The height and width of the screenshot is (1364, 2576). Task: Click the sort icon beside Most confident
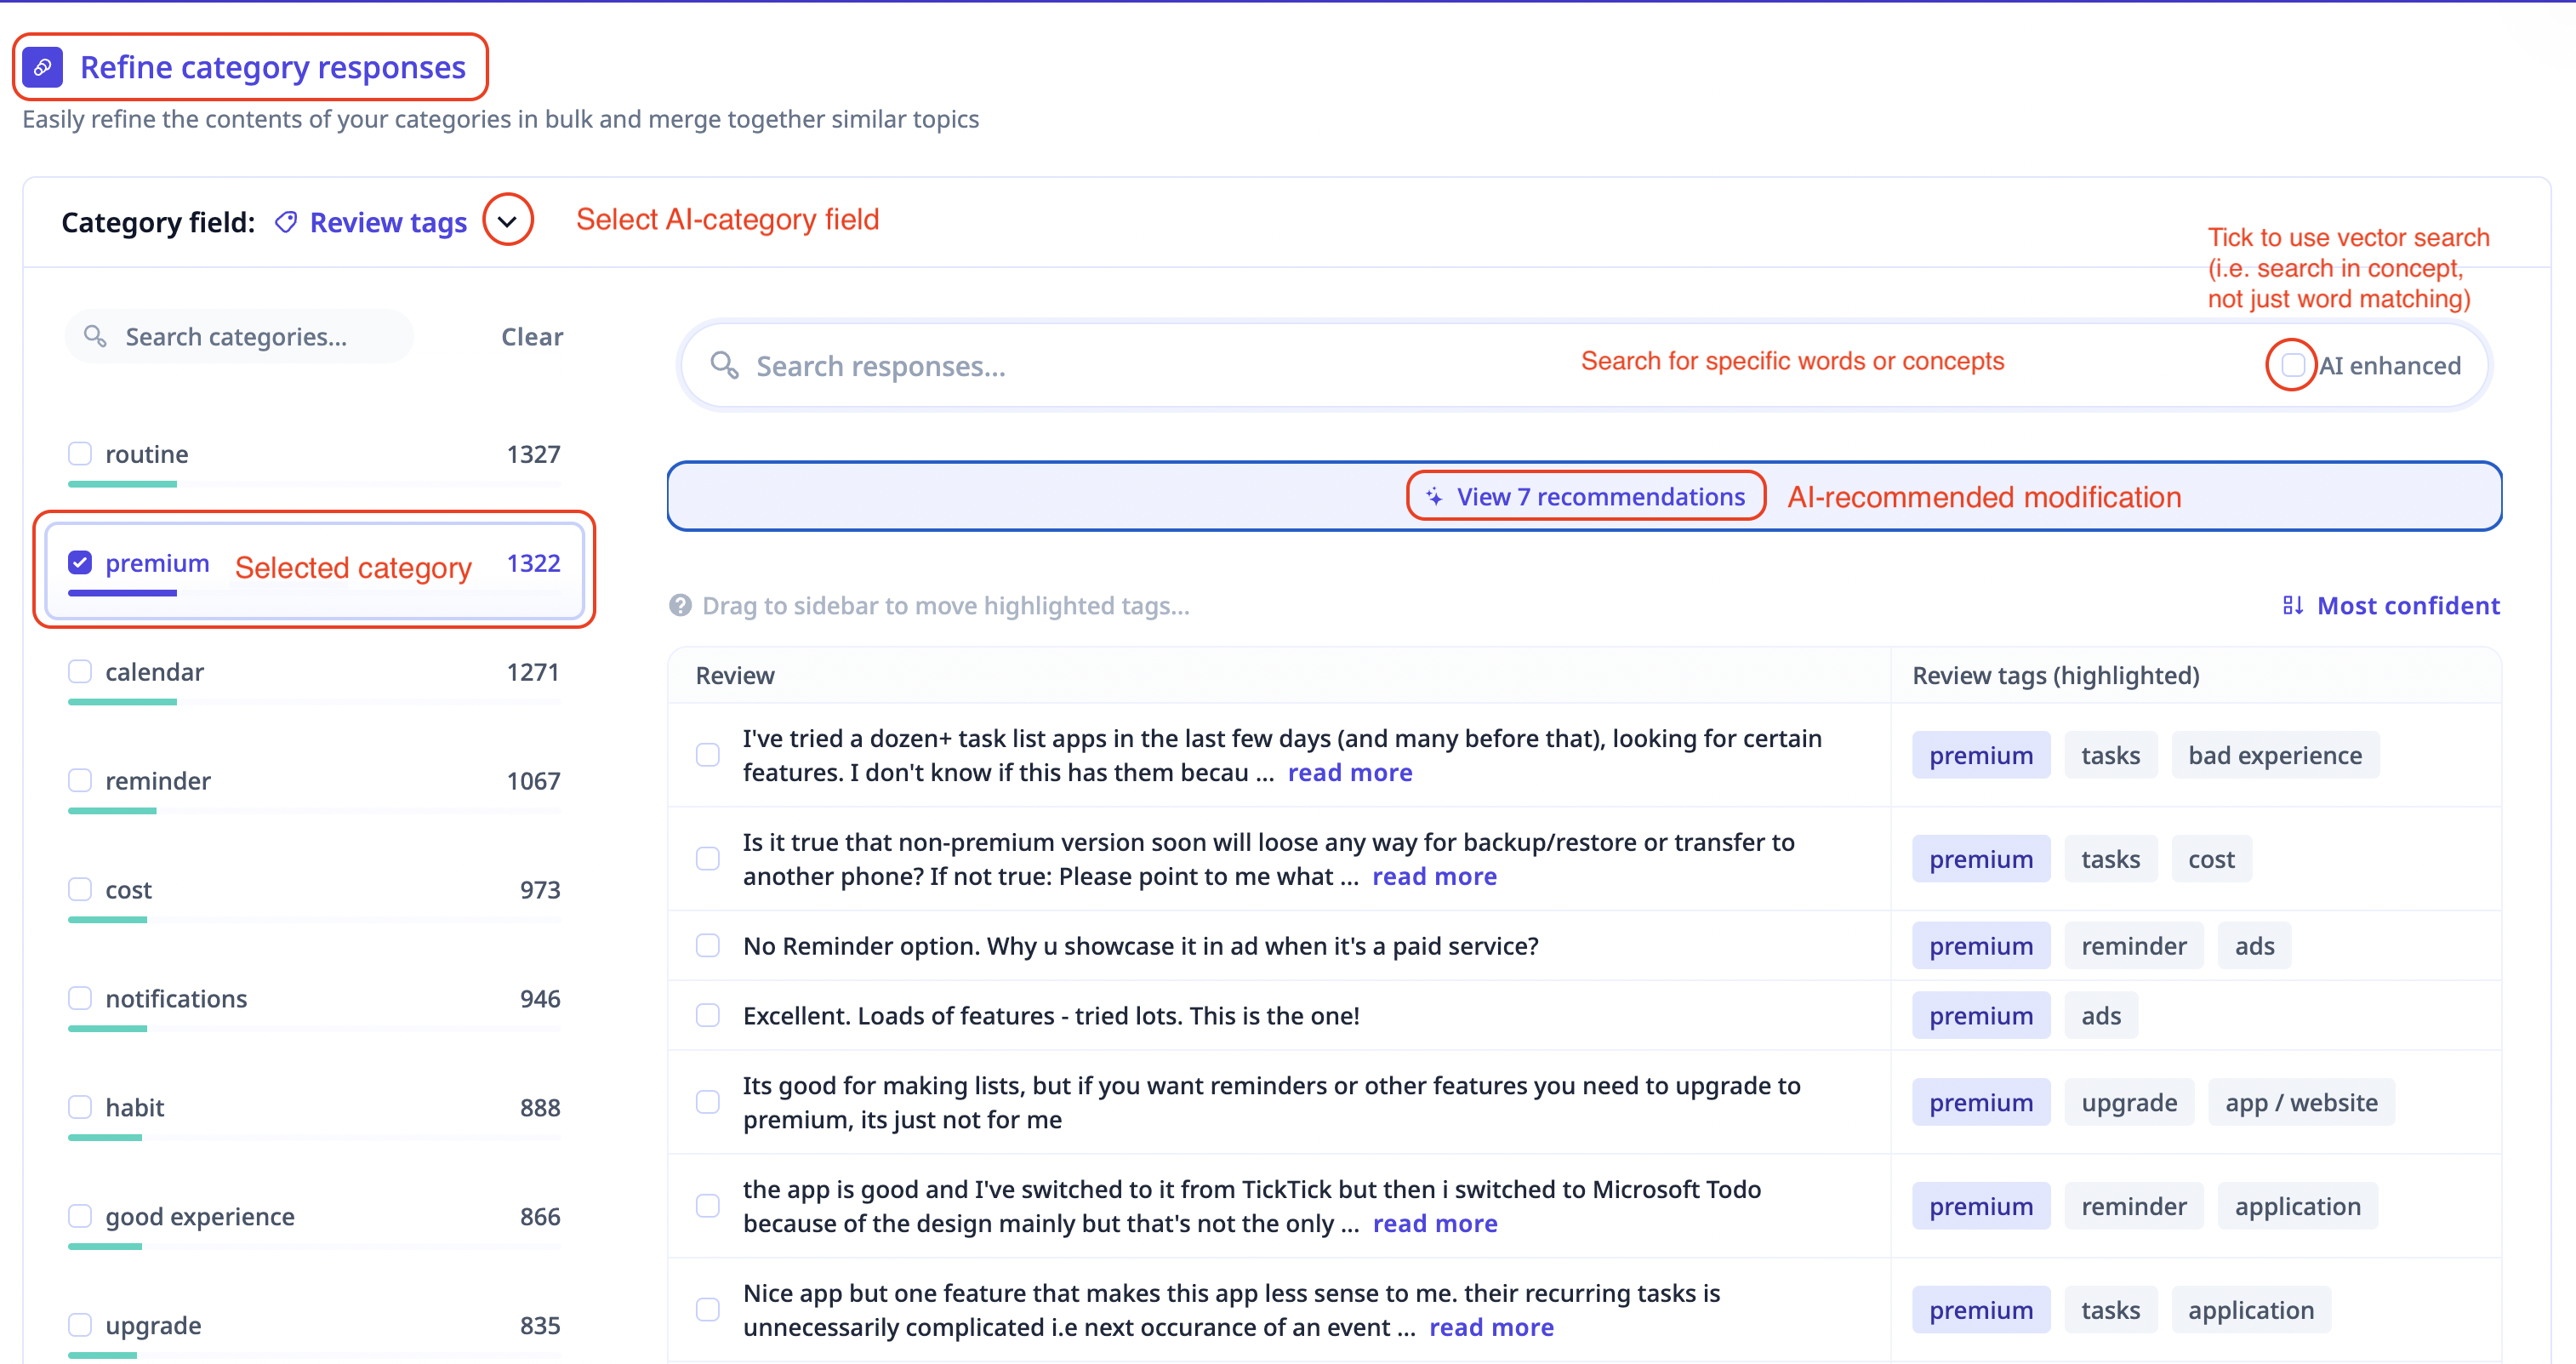coord(2293,605)
